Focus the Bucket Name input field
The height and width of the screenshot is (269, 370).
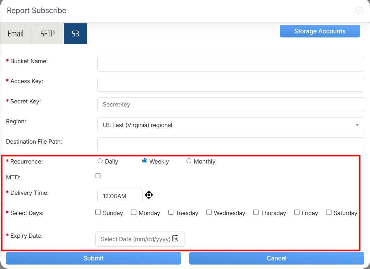click(230, 65)
